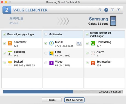The image size is (126, 104).
Task: Select the active step 2 indicator
Action: 106,10
